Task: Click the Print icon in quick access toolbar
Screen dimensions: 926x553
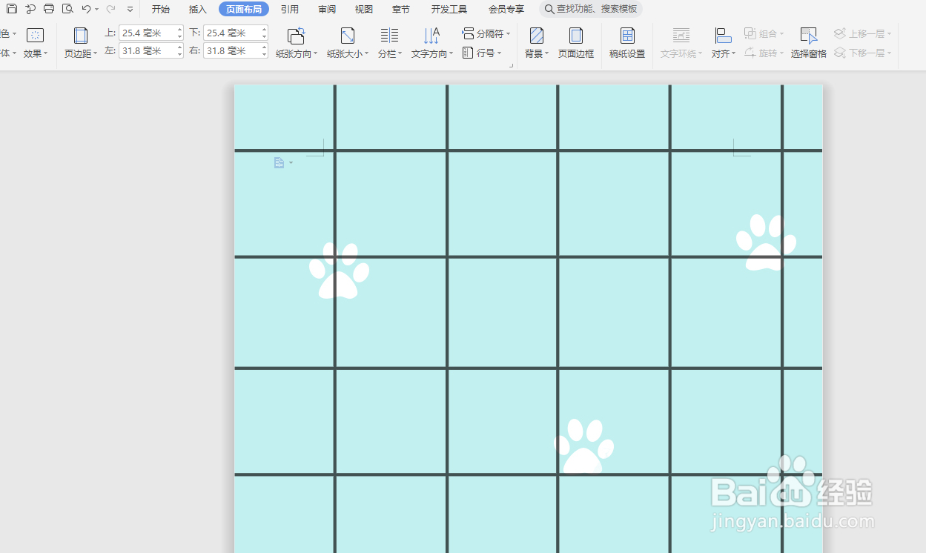Action: pyautogui.click(x=49, y=9)
